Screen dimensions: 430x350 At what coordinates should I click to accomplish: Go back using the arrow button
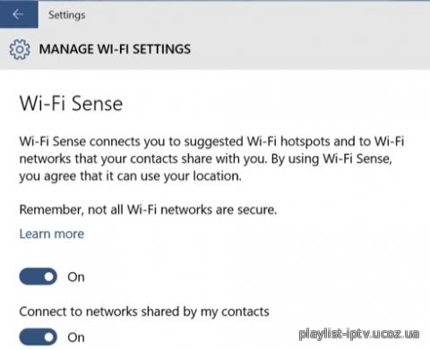[x=19, y=14]
